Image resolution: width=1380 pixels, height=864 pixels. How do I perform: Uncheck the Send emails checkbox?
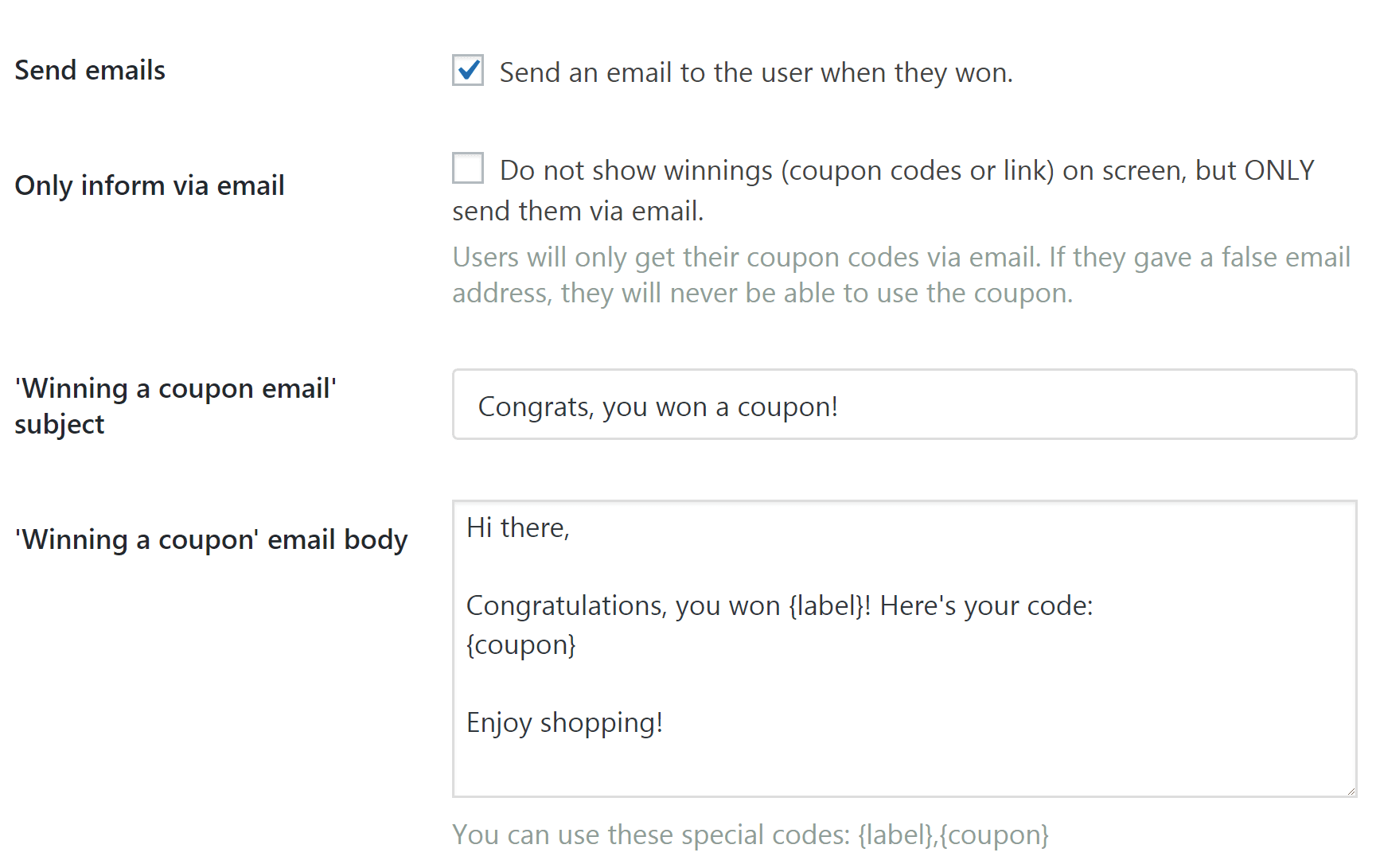pos(468,71)
